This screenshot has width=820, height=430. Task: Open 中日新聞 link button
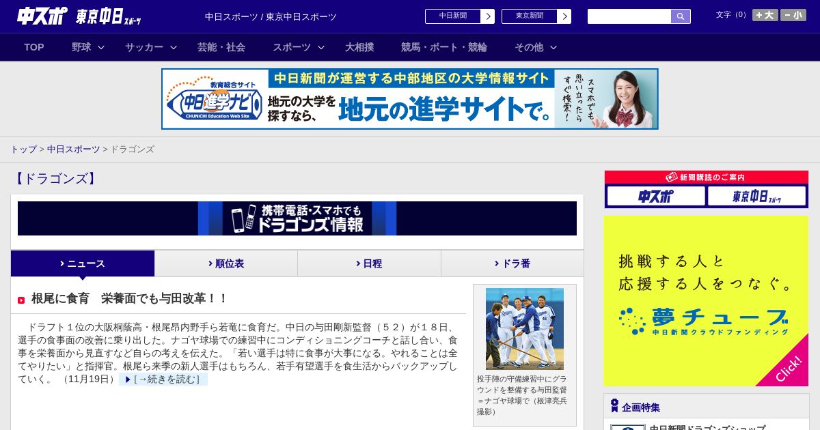[x=453, y=16]
